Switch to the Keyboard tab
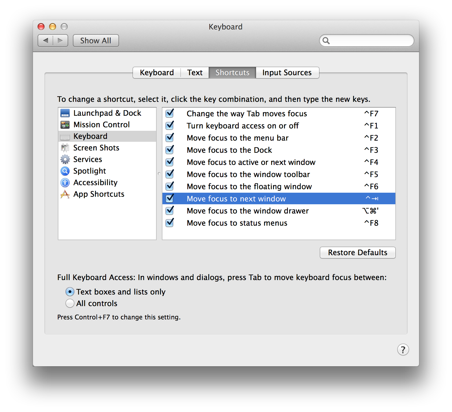Viewport: 452px width, 412px height. coord(157,73)
